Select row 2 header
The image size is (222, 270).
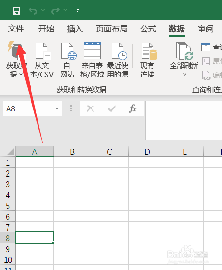(x=8, y=173)
